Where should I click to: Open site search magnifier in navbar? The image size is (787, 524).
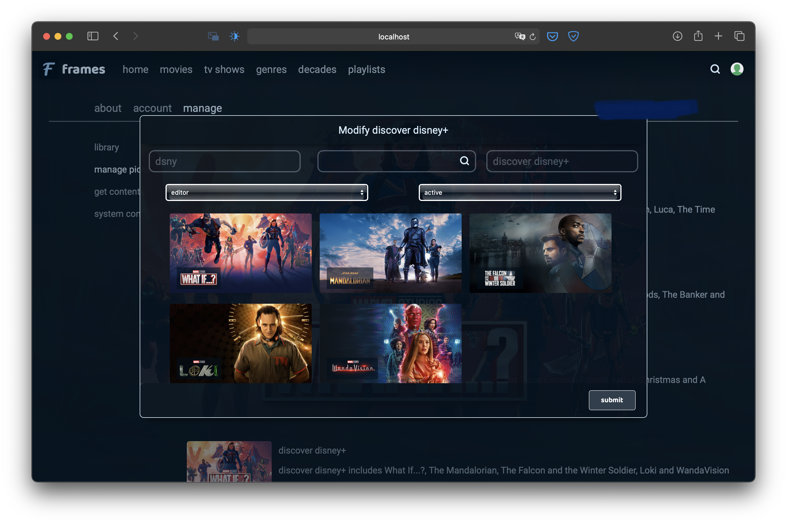point(715,69)
